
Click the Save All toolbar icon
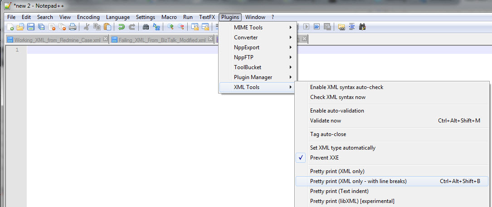pos(41,27)
